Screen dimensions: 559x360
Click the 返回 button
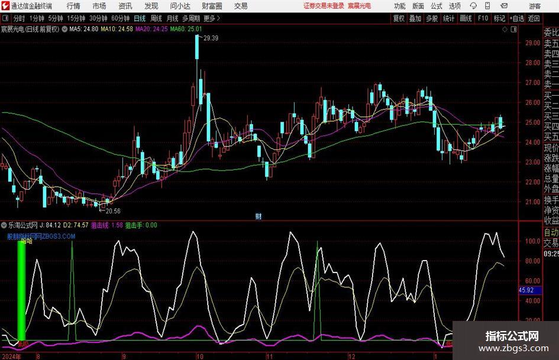coord(534,18)
